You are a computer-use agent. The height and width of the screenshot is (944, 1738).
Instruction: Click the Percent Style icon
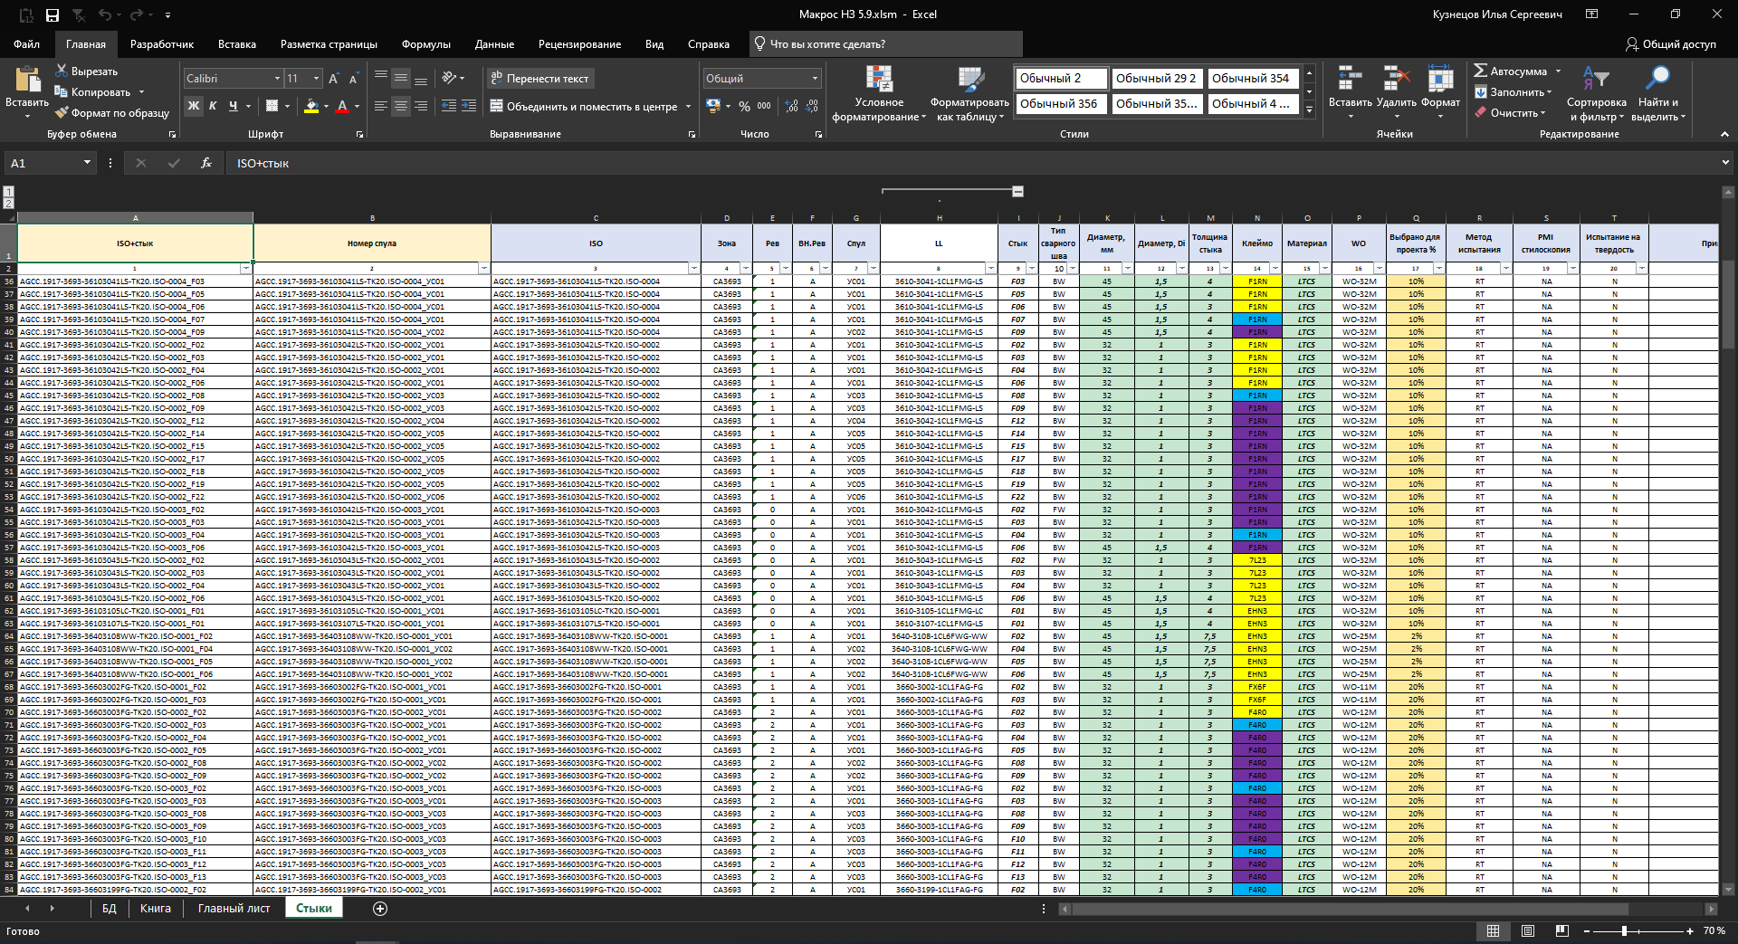(x=744, y=106)
